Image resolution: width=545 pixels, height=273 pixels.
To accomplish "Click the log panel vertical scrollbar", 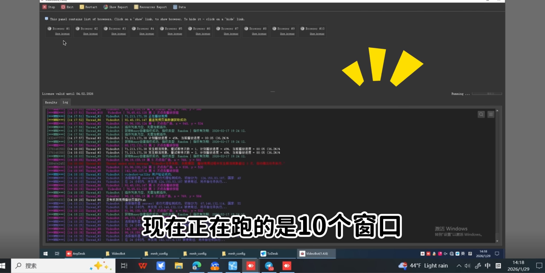I will (x=497, y=176).
